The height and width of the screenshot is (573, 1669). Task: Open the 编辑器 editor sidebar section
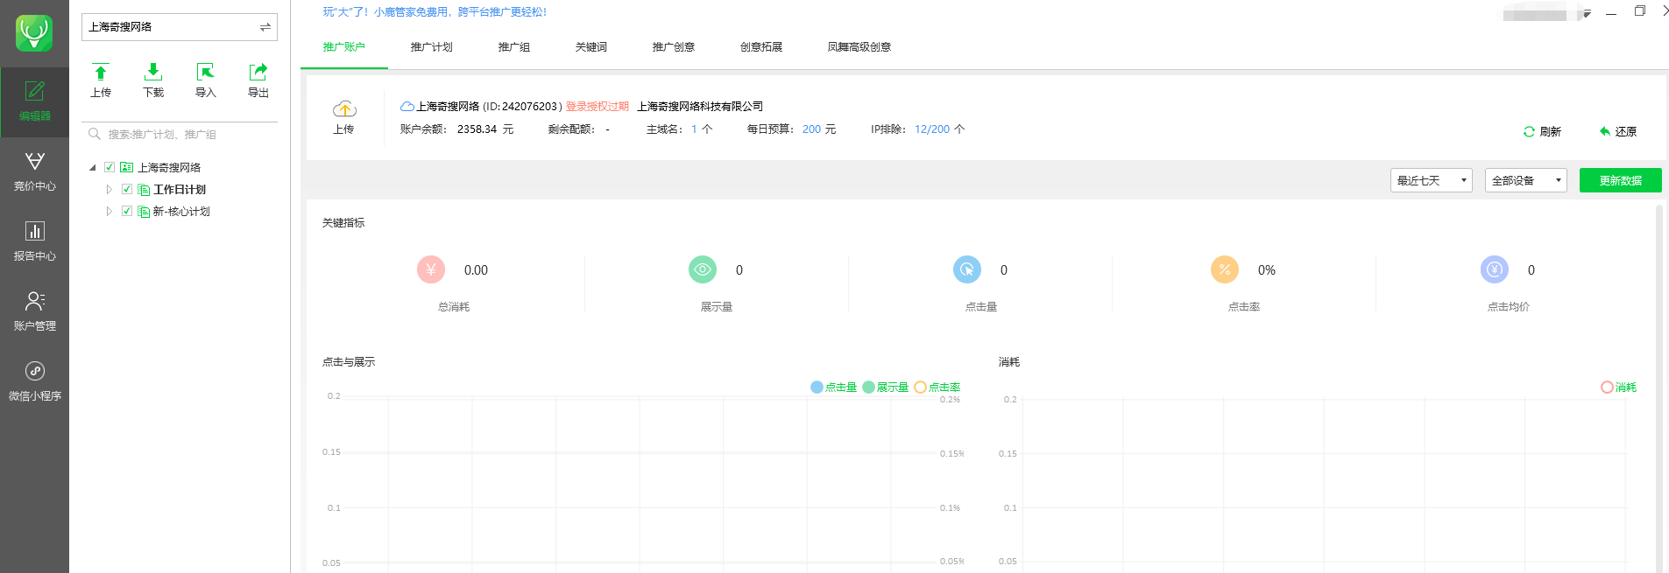34,101
